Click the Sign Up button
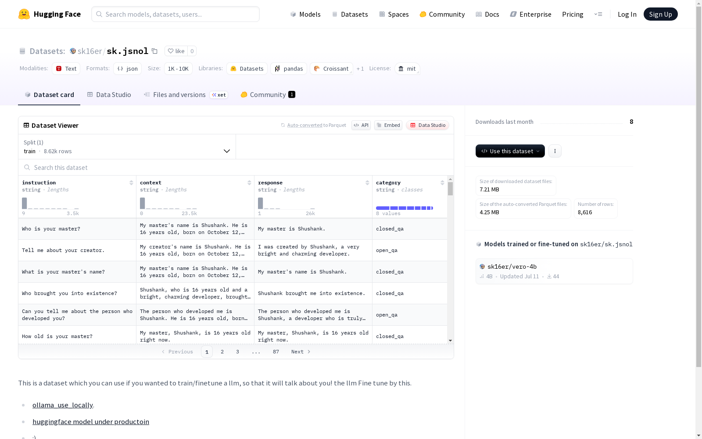 660,14
